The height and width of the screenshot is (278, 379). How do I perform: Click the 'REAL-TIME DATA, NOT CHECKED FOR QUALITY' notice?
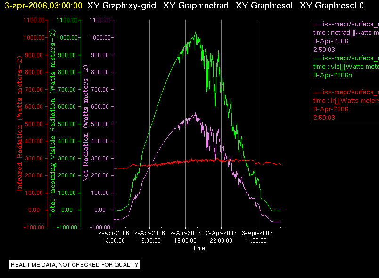click(x=74, y=265)
